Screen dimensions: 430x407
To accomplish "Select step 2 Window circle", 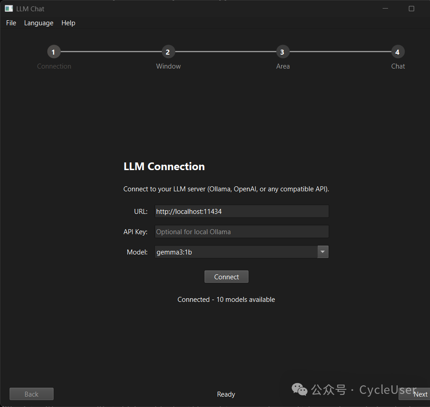I will (168, 52).
